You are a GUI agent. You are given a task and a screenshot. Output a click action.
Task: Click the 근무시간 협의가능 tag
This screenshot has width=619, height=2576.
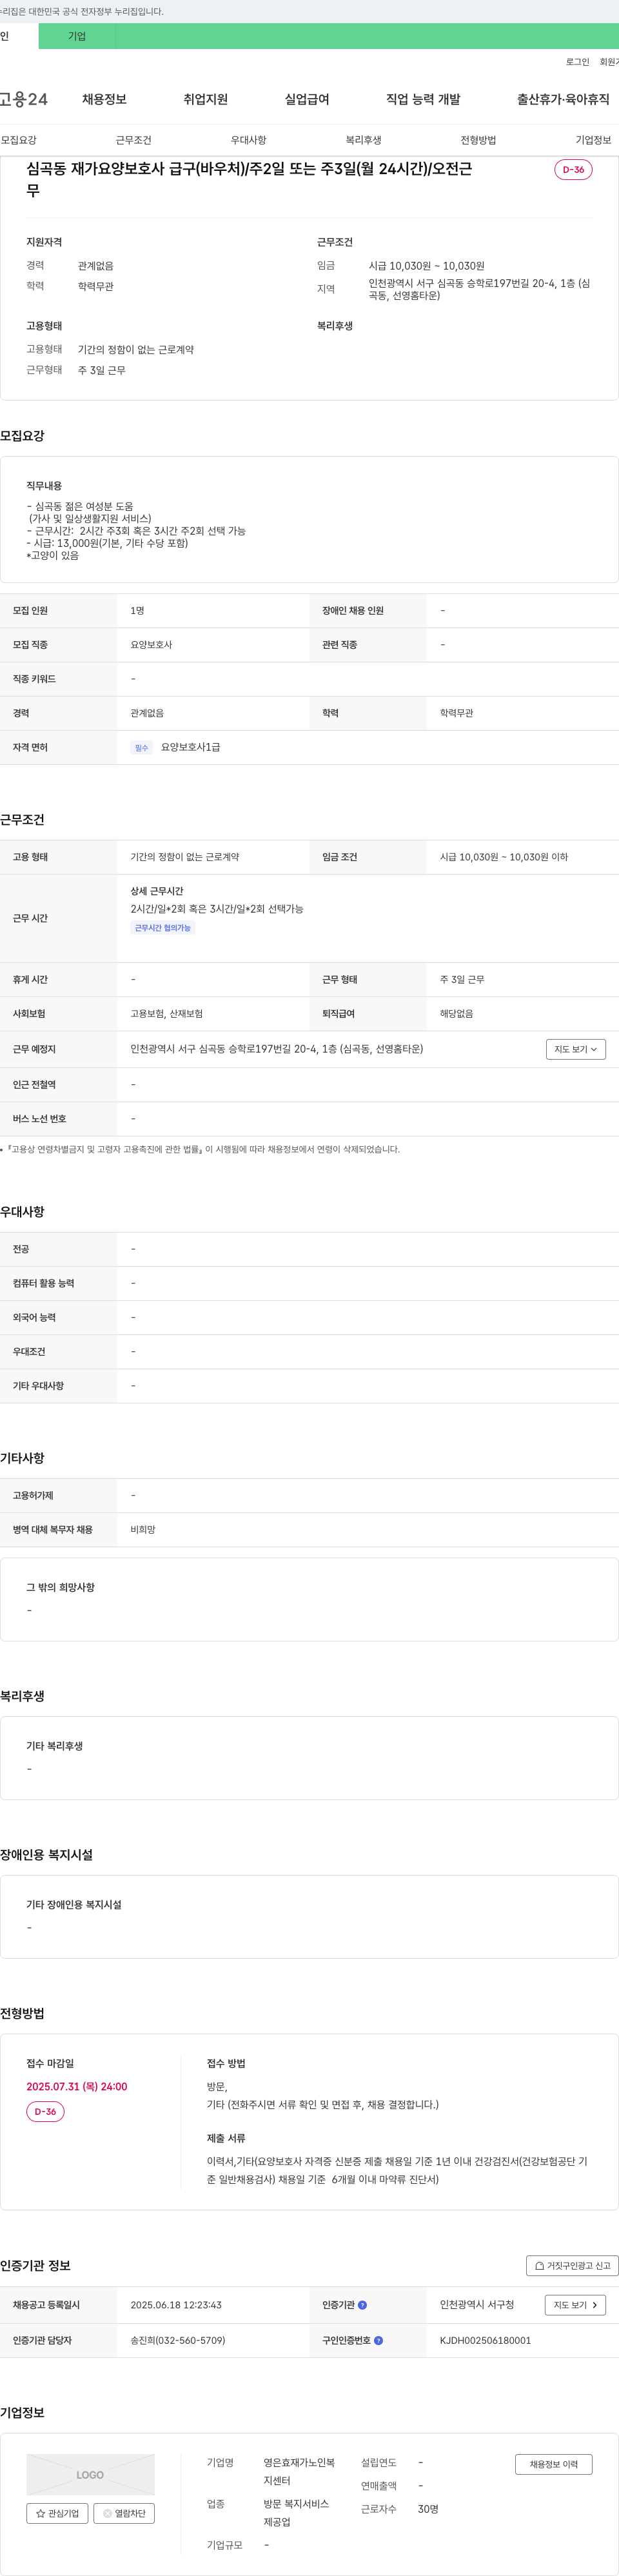(x=163, y=928)
